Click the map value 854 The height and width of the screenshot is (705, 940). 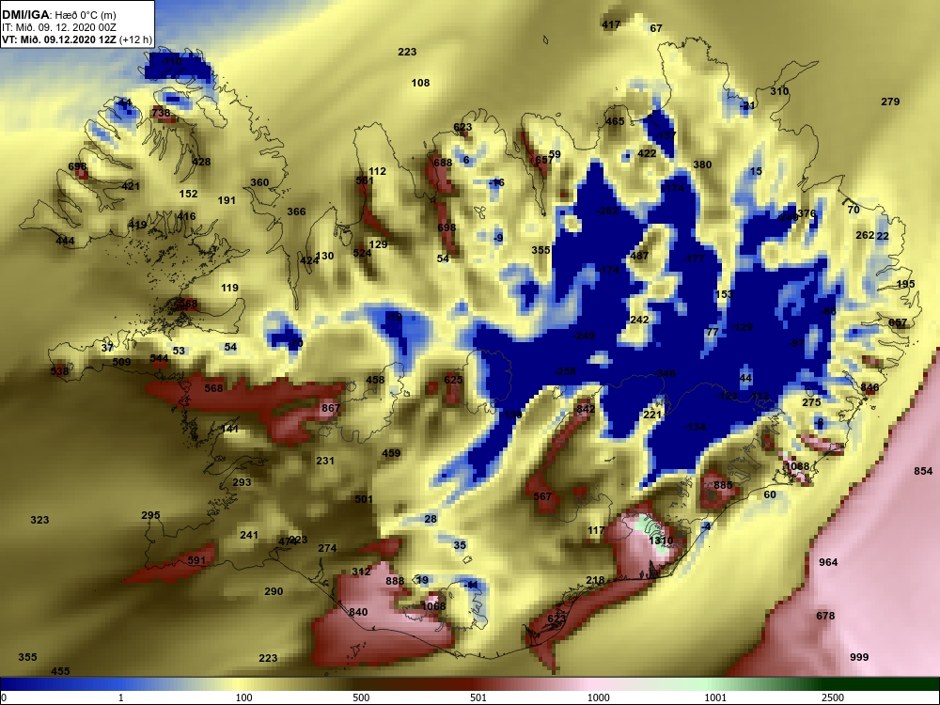pos(923,471)
